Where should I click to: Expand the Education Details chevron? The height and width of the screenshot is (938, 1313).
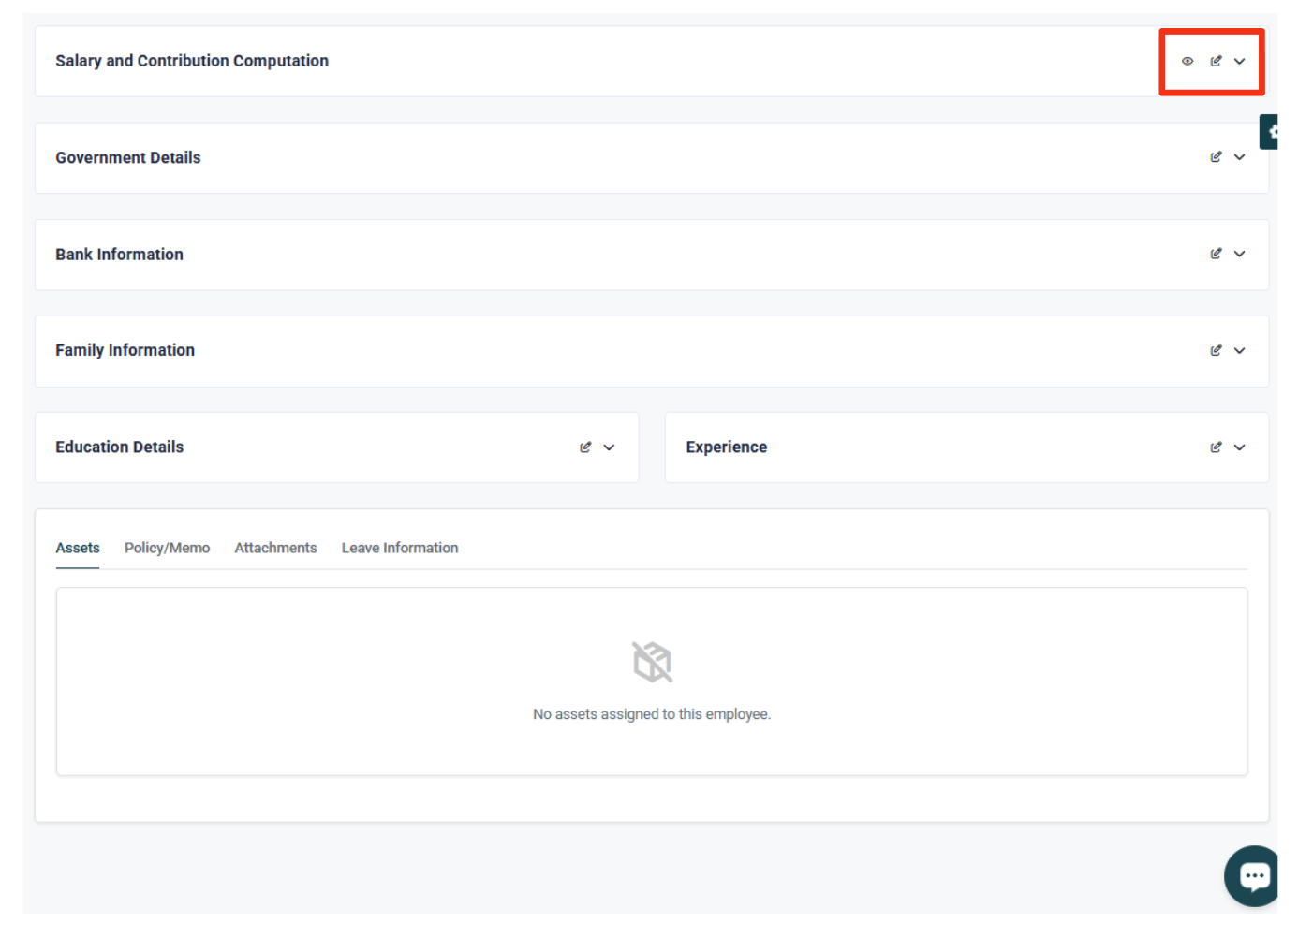tap(609, 447)
